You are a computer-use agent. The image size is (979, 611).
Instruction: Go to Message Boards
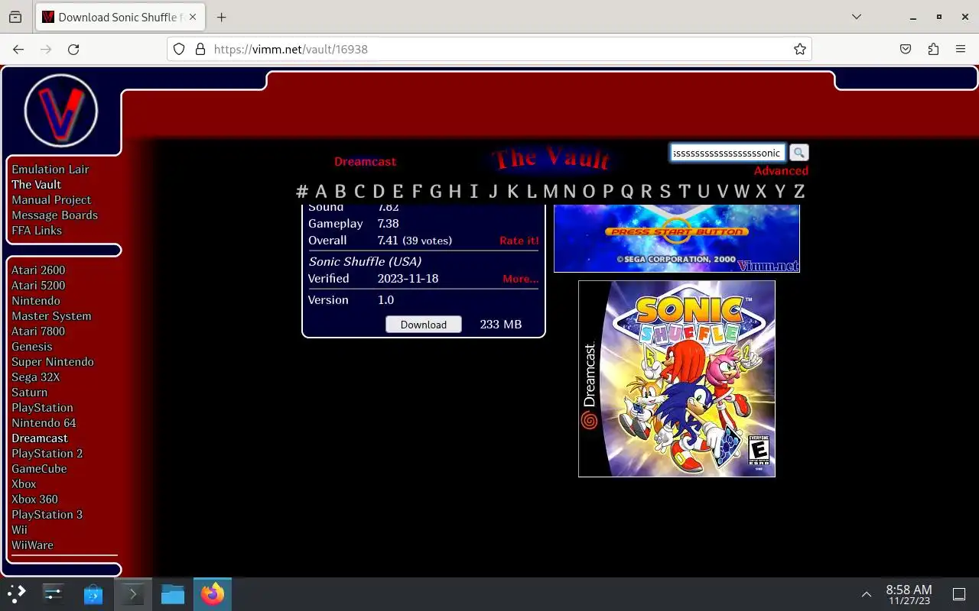click(54, 215)
